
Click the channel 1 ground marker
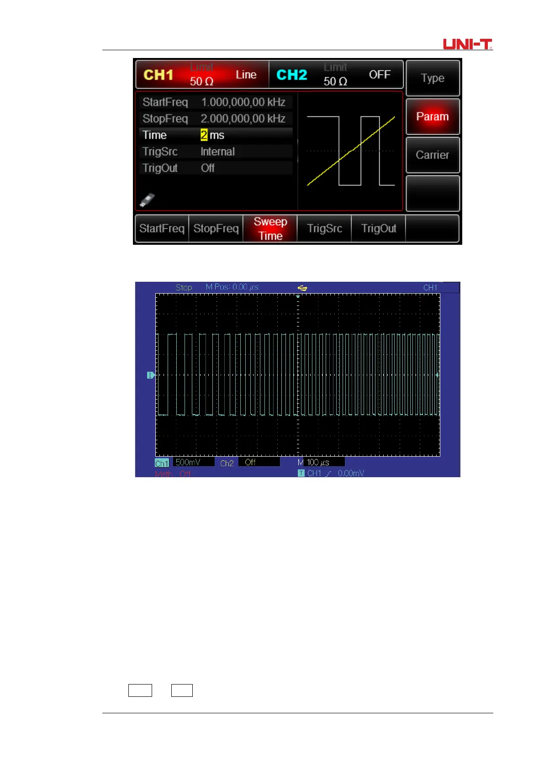point(151,375)
